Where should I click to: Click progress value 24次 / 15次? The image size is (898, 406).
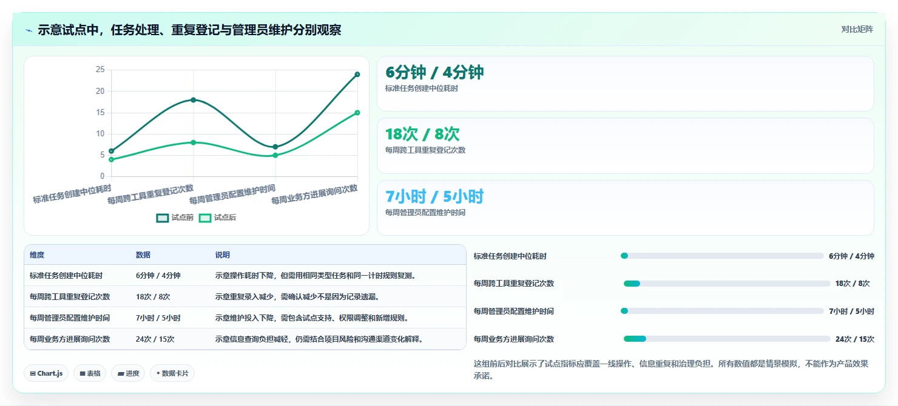[x=855, y=339]
